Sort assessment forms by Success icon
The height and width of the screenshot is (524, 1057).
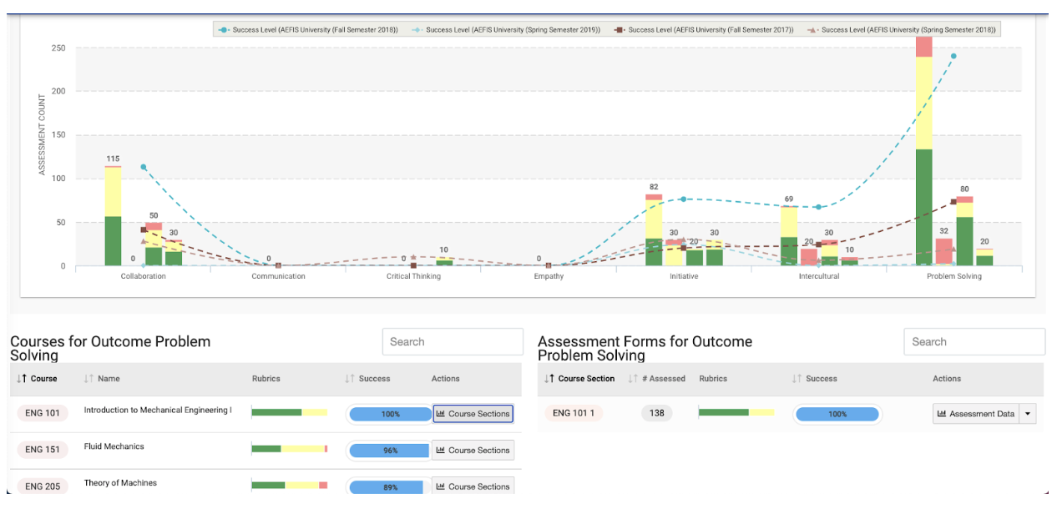[797, 379]
